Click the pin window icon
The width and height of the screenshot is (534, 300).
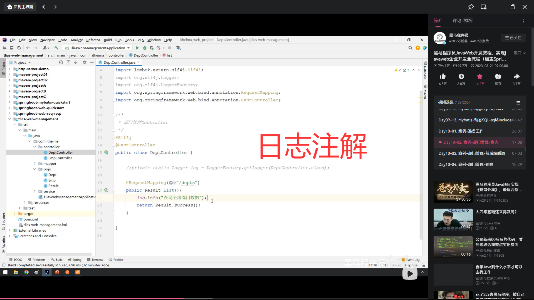pos(471,7)
